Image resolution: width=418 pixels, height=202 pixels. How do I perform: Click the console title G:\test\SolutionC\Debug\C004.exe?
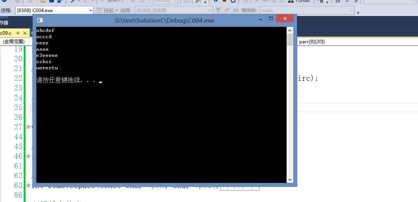165,20
